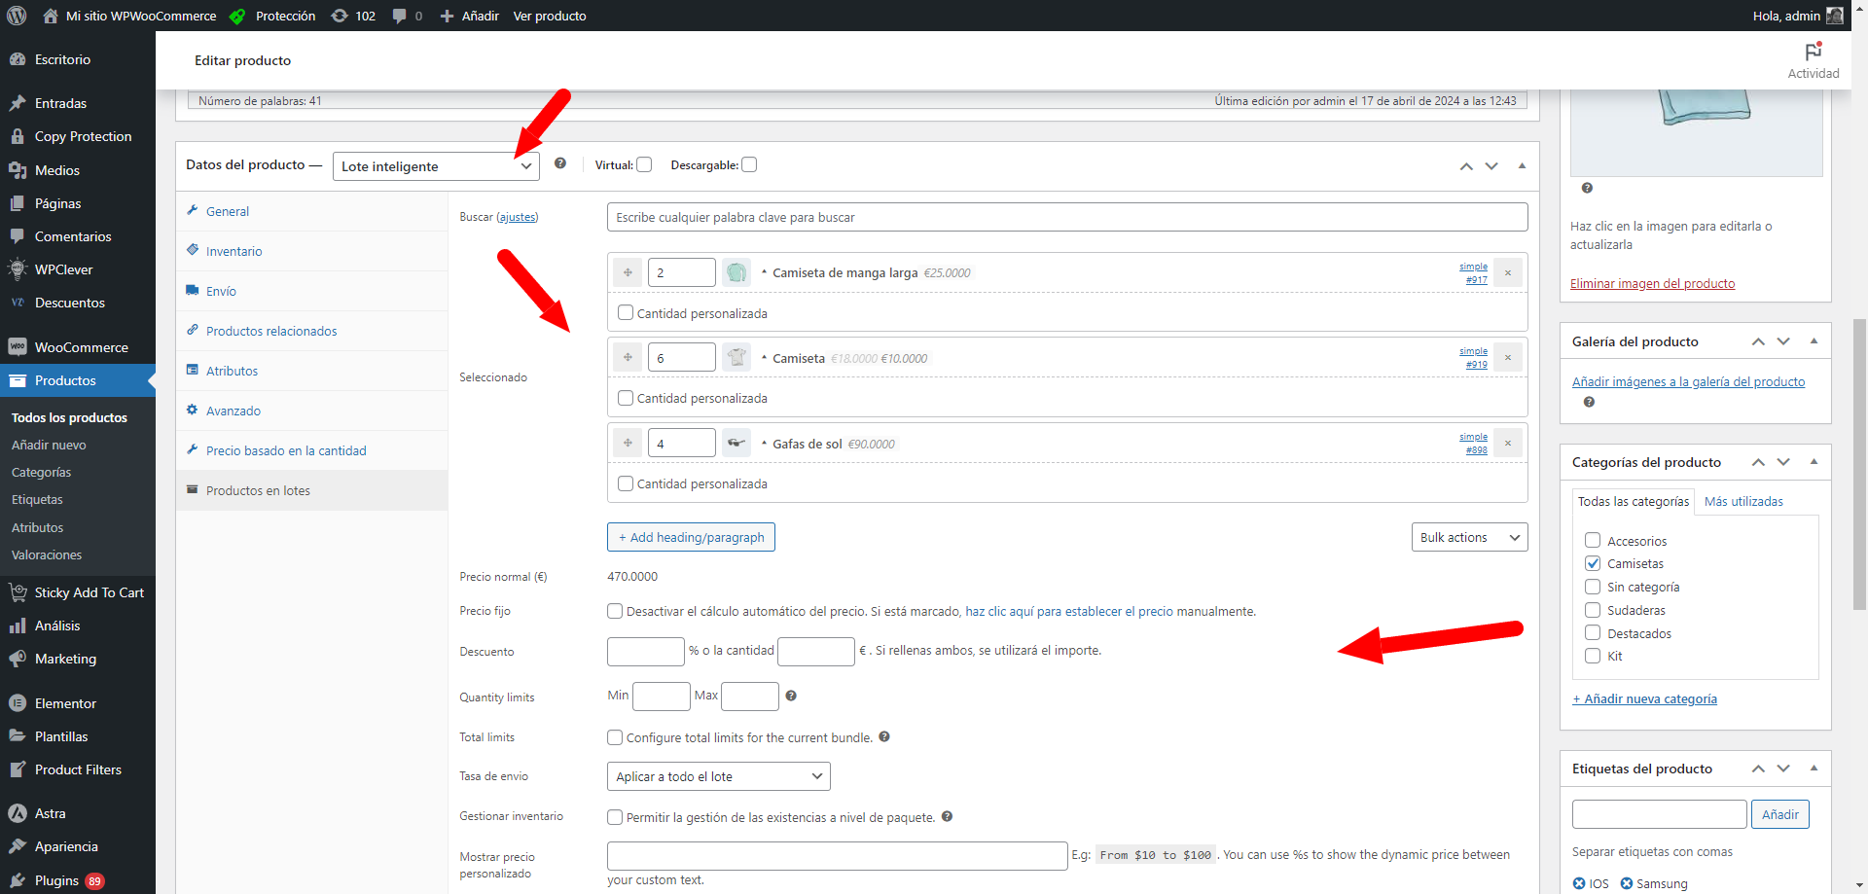This screenshot has width=1868, height=894.
Task: Click ajustes link next to Buscar
Action: pyautogui.click(x=518, y=217)
